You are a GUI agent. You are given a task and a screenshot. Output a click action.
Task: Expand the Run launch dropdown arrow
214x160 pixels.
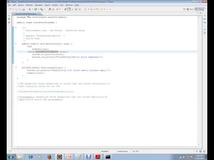tap(38, 9)
